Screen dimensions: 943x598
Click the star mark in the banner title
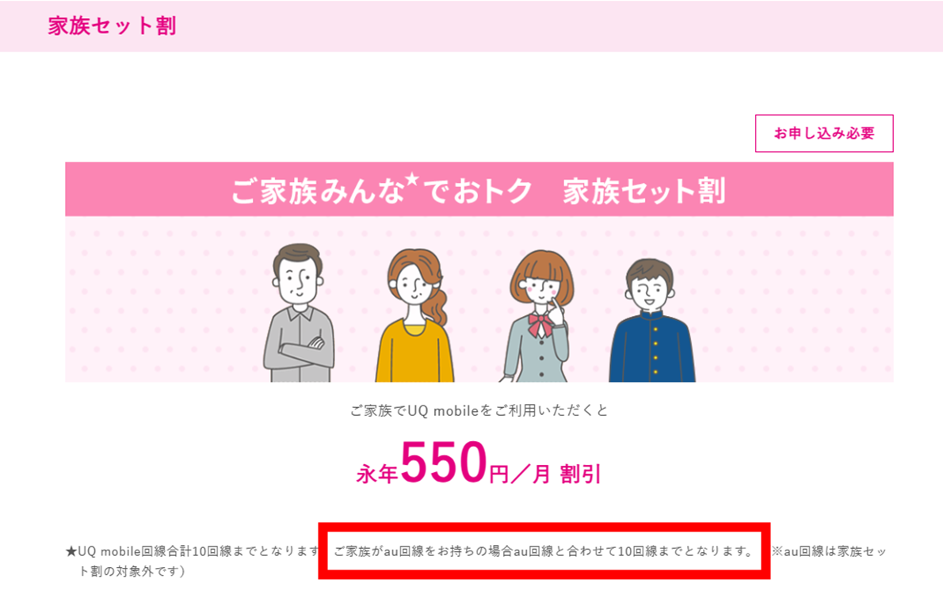(412, 179)
